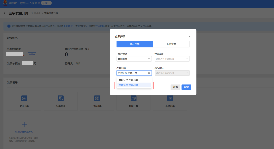Screen dimensions: 274x149
Task: Click the plus icon to add quick invoicing
Action: coord(24,124)
